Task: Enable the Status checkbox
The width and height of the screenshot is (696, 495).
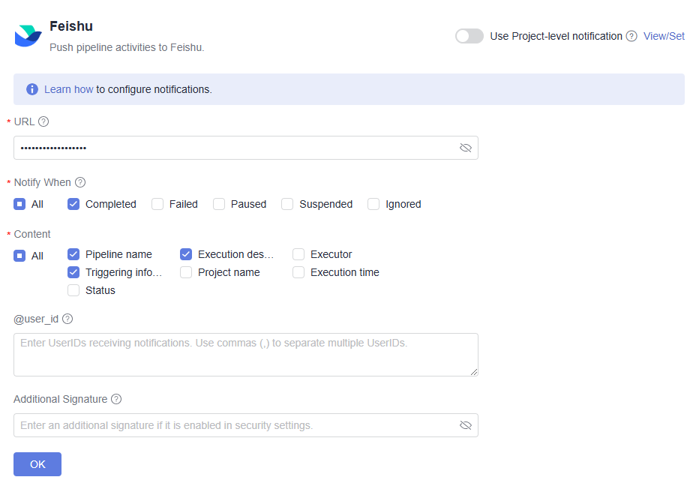Action: click(73, 290)
